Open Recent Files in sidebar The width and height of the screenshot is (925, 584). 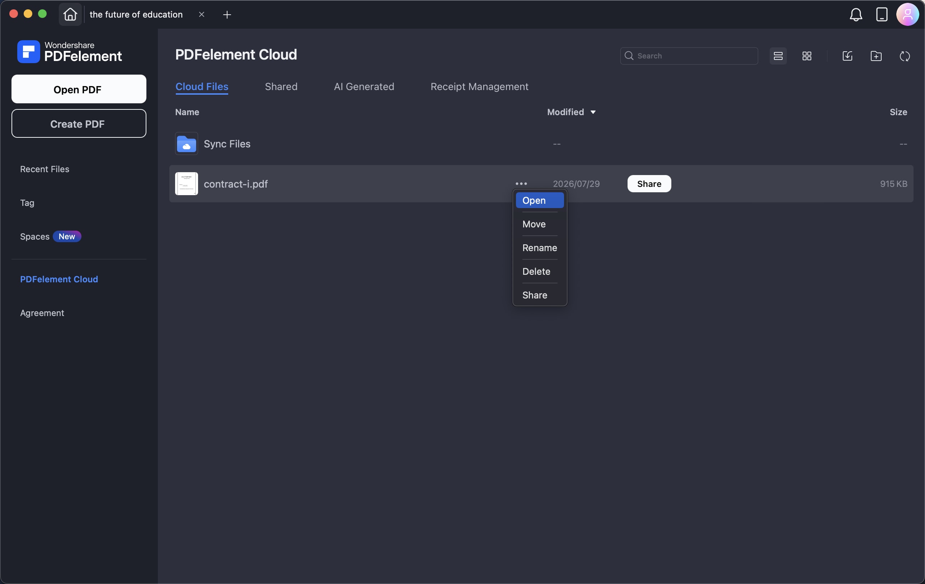pos(44,169)
